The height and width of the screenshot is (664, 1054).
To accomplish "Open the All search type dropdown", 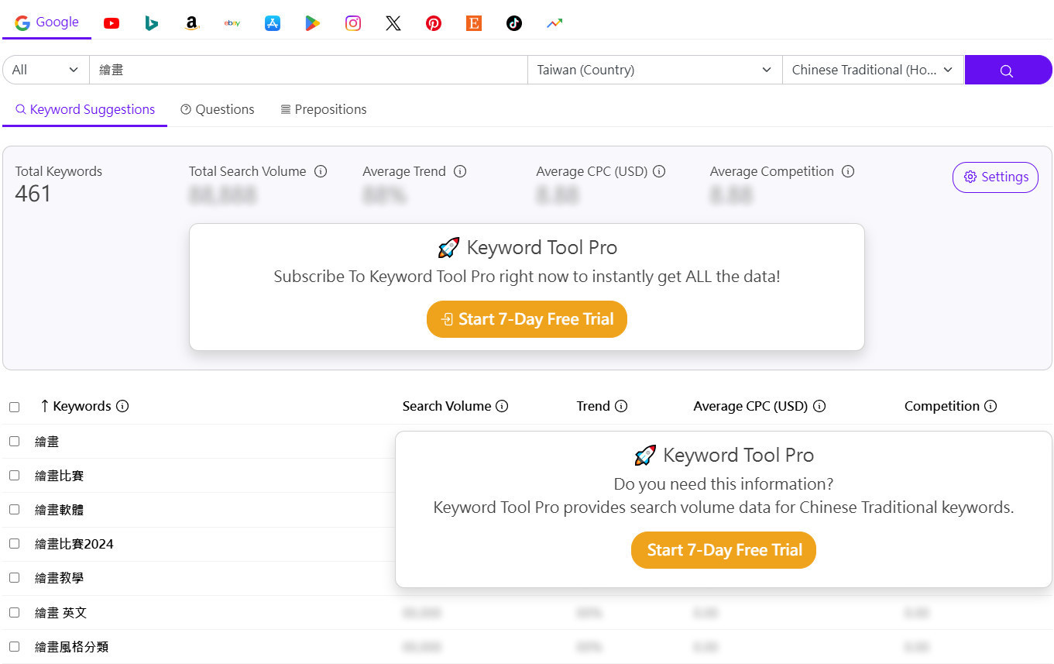I will tap(46, 70).
